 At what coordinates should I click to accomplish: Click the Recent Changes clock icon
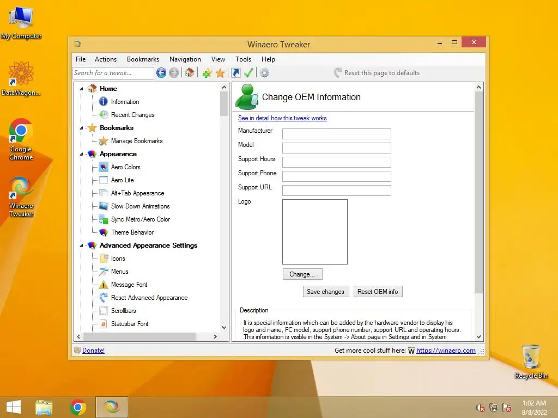[x=104, y=114]
